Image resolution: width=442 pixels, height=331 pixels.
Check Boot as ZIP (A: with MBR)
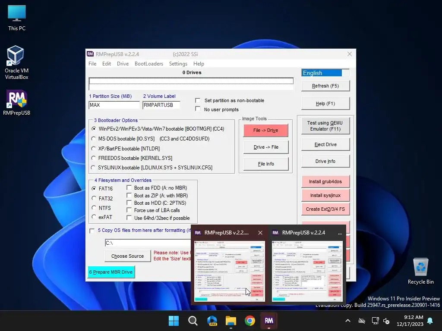(129, 195)
